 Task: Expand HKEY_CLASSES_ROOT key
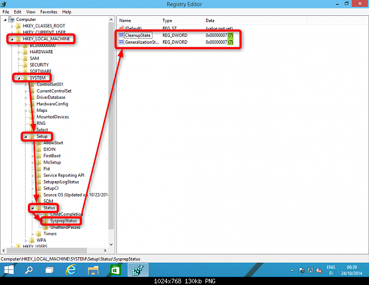click(12, 26)
